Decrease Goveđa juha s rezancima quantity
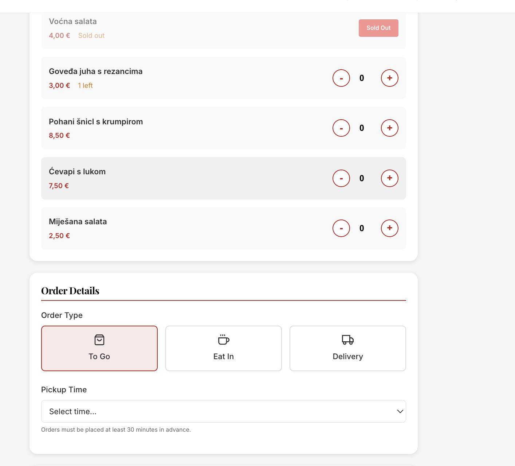The height and width of the screenshot is (466, 515). coord(341,78)
